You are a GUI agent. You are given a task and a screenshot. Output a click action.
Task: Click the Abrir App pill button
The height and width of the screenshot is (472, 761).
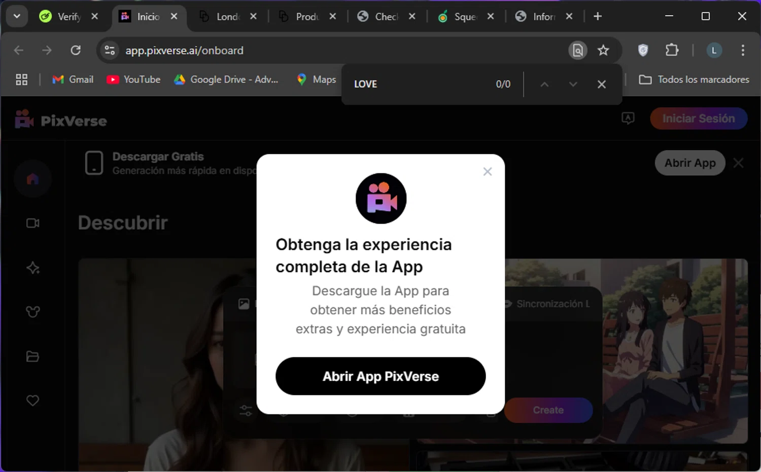690,163
